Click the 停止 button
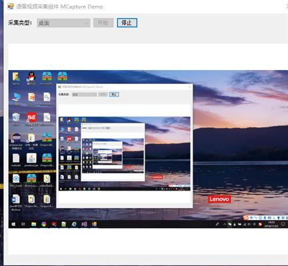 click(127, 23)
